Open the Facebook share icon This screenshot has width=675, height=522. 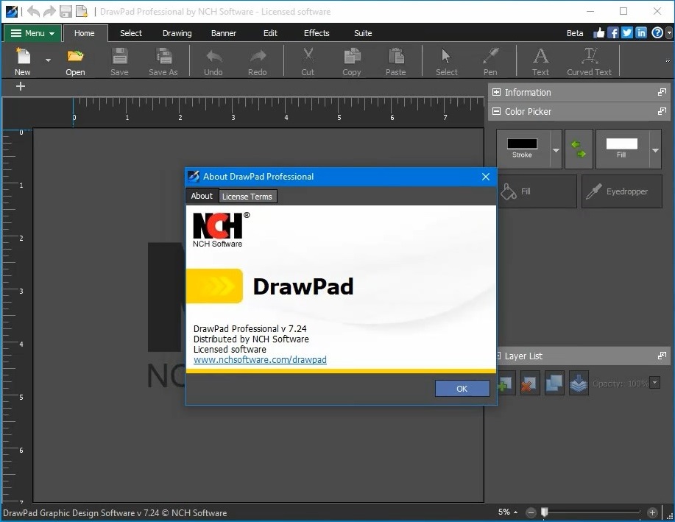[x=613, y=32]
